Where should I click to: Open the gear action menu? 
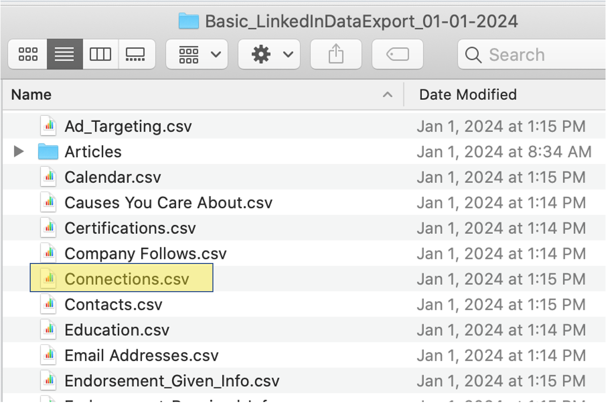click(x=269, y=54)
